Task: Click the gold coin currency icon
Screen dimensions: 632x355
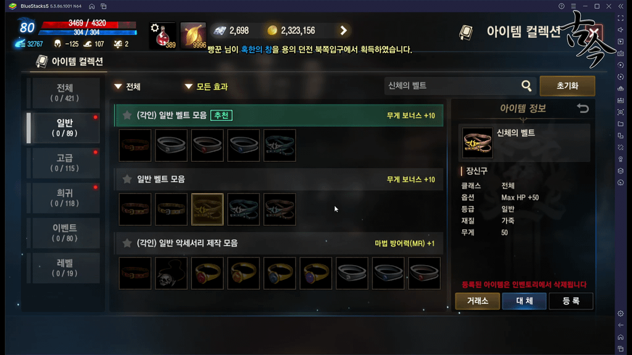Action: click(272, 31)
